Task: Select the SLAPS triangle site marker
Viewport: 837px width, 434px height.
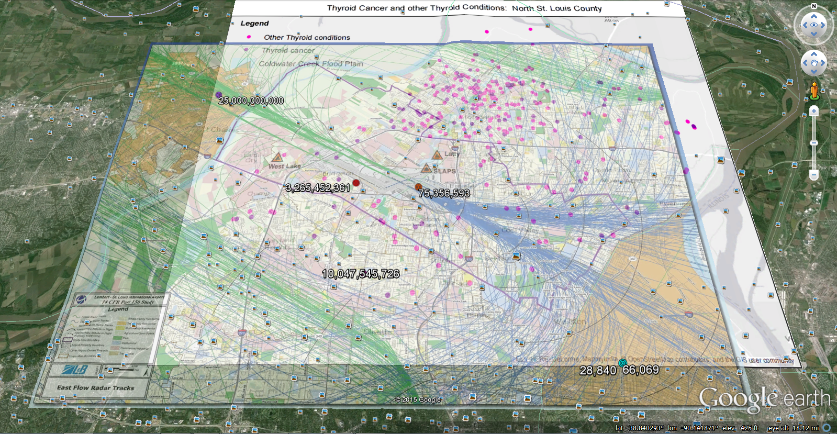Action: tap(427, 168)
